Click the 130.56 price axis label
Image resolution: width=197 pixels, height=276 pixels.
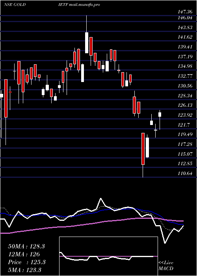[x=185, y=86]
